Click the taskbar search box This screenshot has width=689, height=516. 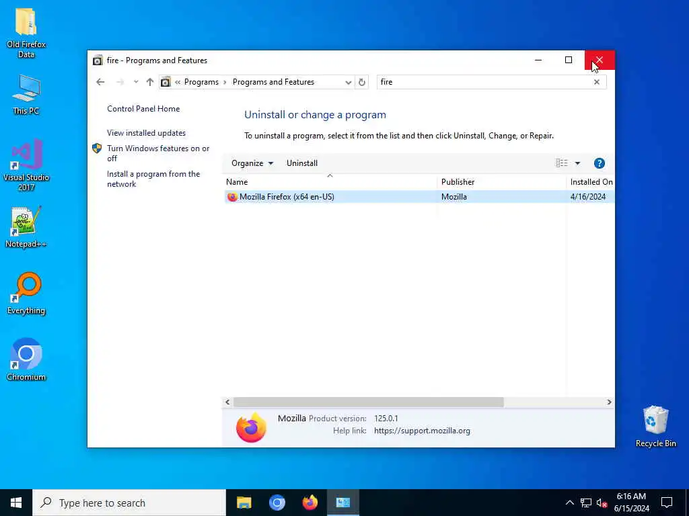pyautogui.click(x=129, y=503)
